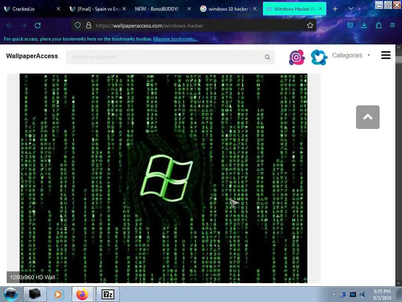Open the WallpaperAccess Twitter page
The image size is (402, 302).
(319, 57)
